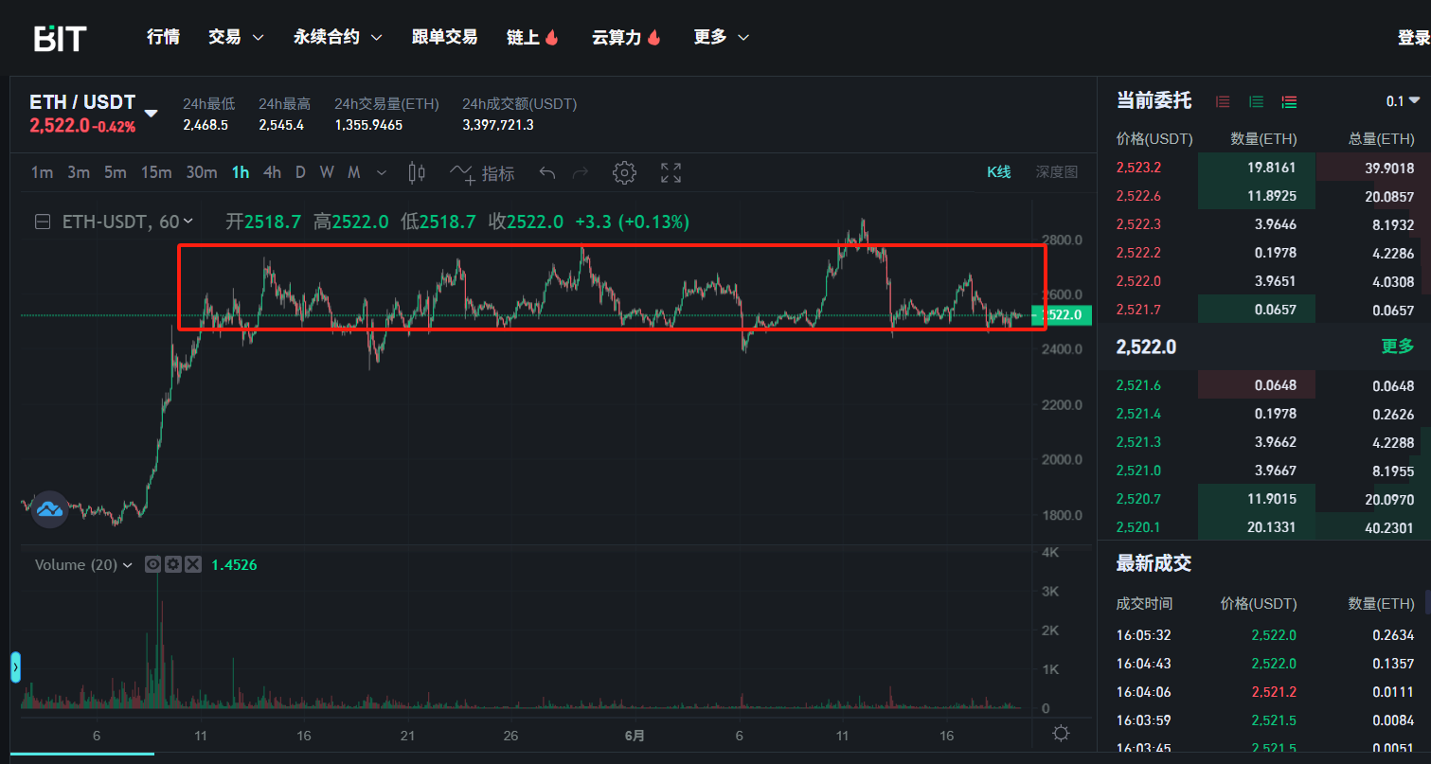This screenshot has width=1431, height=764.
Task: Show only sell orders in order book
Action: coord(1223,101)
